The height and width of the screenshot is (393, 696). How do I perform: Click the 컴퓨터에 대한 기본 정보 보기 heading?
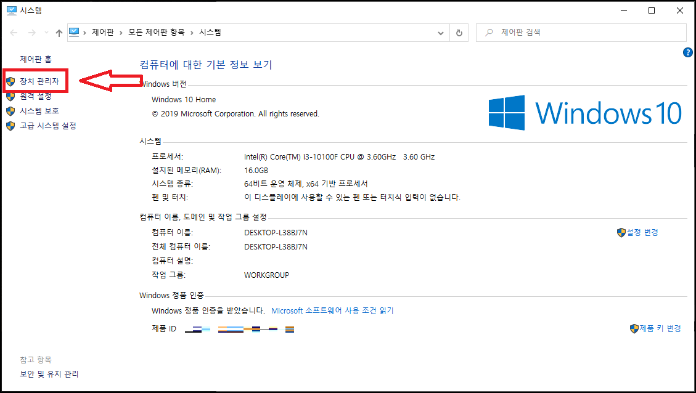(x=205, y=65)
